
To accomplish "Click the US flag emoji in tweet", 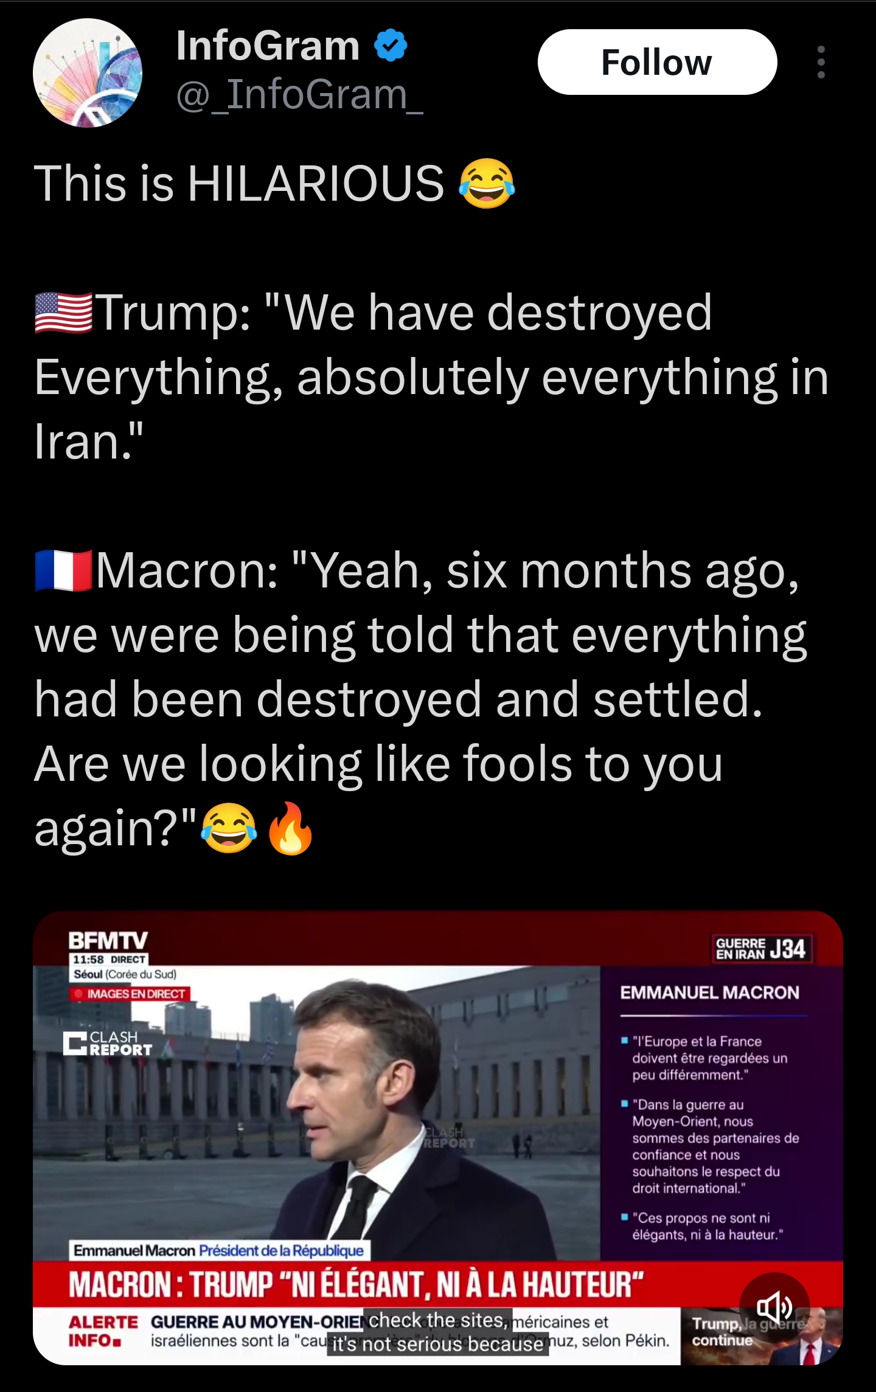I will pos(64,313).
